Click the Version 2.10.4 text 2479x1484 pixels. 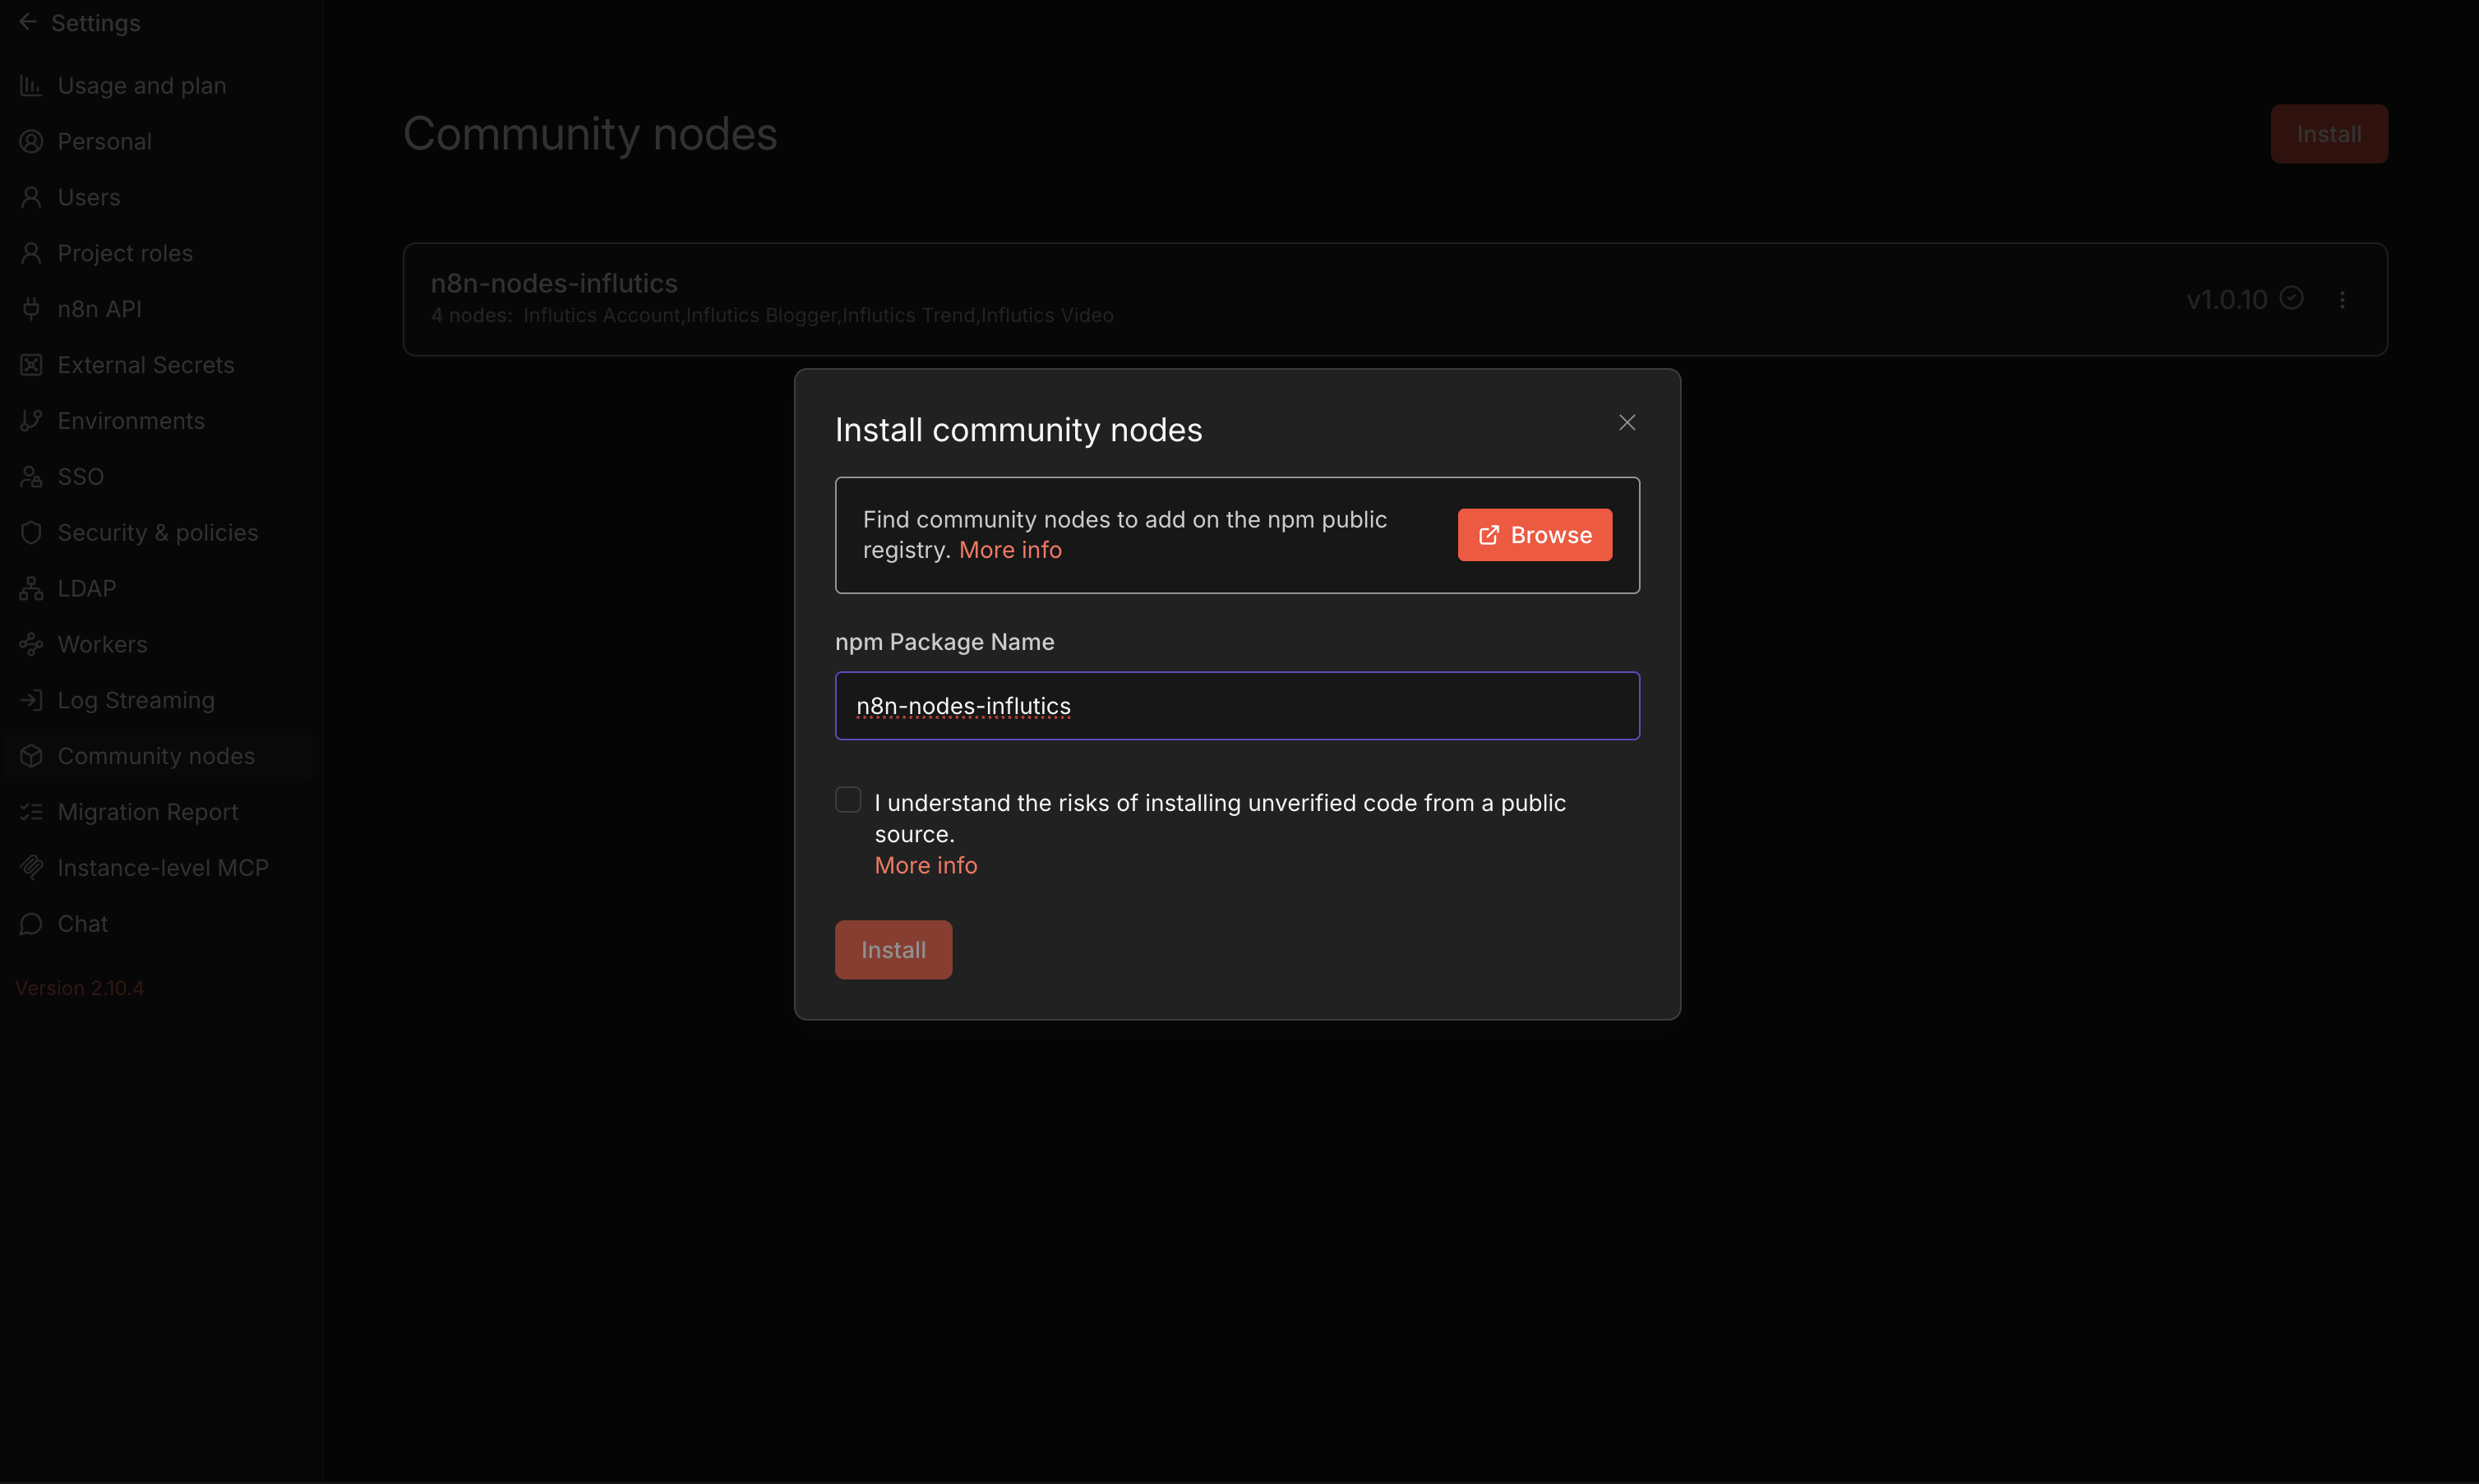click(80, 988)
